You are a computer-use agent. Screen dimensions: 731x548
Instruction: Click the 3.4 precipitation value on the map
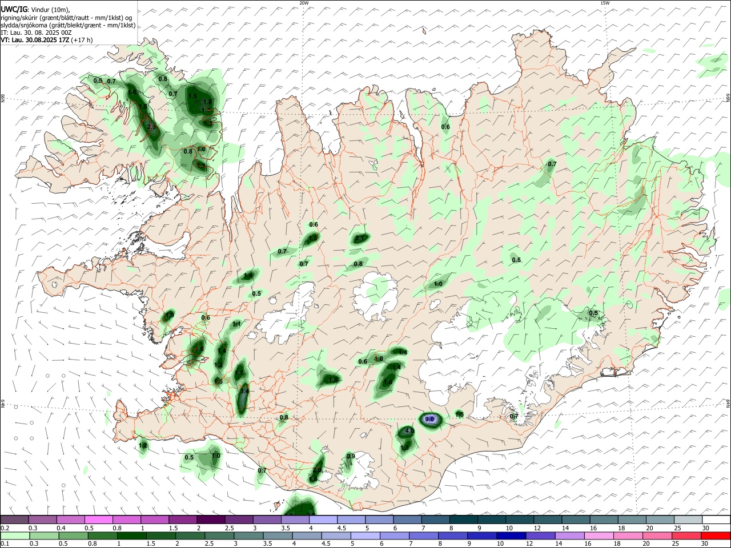pyautogui.click(x=244, y=391)
